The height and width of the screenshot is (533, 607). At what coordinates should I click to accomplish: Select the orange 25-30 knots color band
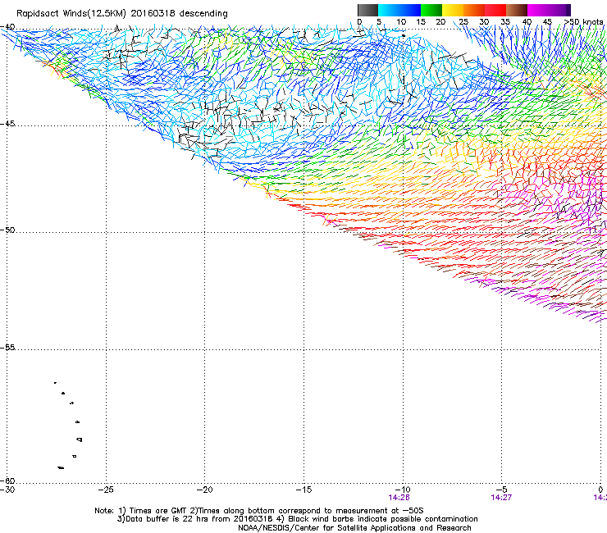pos(474,10)
